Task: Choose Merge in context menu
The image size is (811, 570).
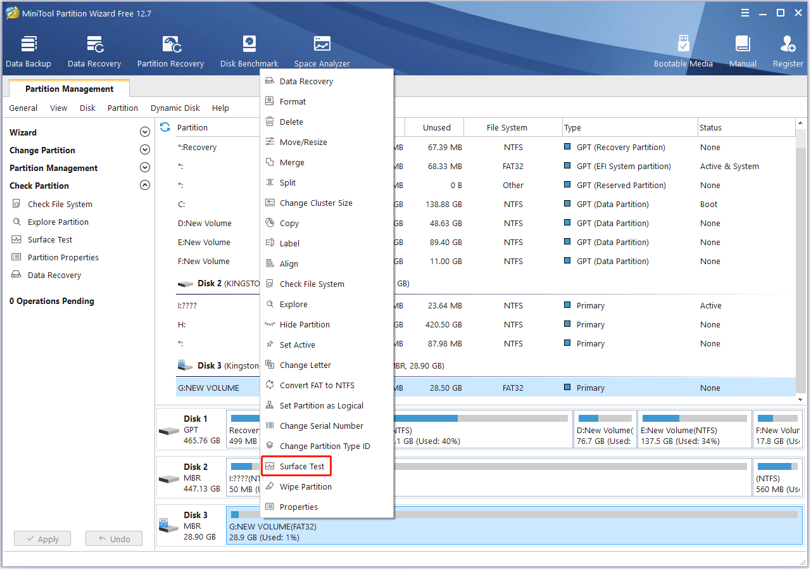Action: [x=327, y=162]
